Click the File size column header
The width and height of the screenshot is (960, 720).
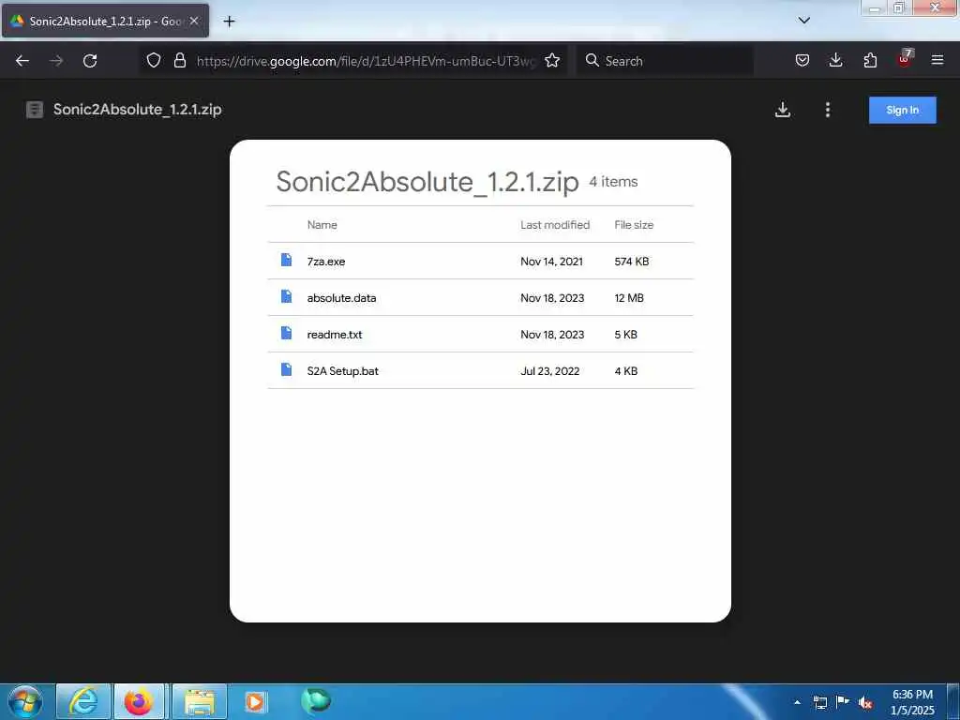pos(634,225)
